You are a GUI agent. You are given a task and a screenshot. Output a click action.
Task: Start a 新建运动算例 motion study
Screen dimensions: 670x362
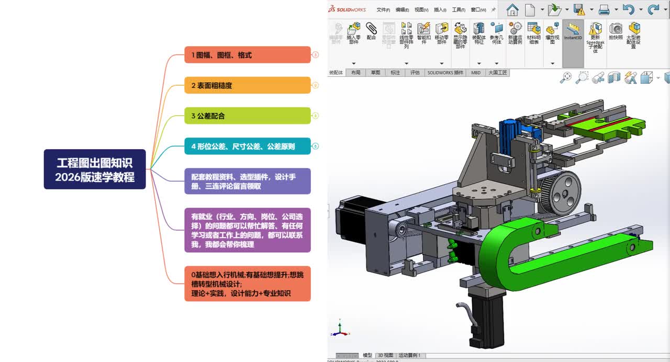coord(515,32)
